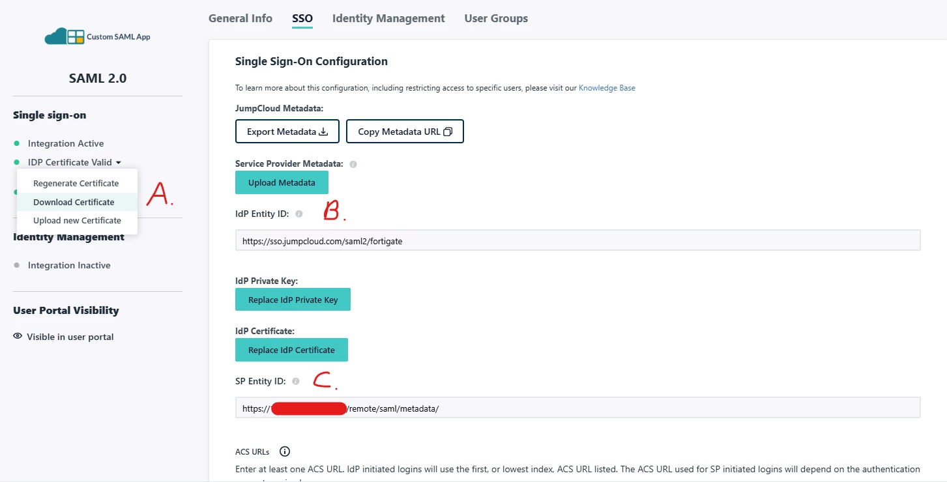The image size is (947, 482).
Task: Click the SAML 2.0 heading
Action: [98, 78]
